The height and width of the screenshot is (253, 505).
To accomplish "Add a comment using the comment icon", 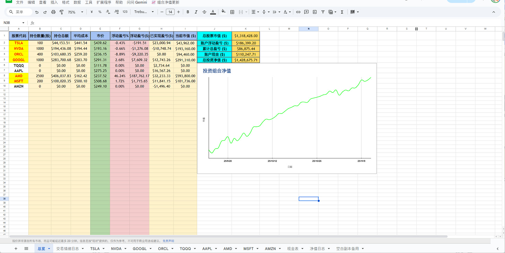I will point(306,12).
